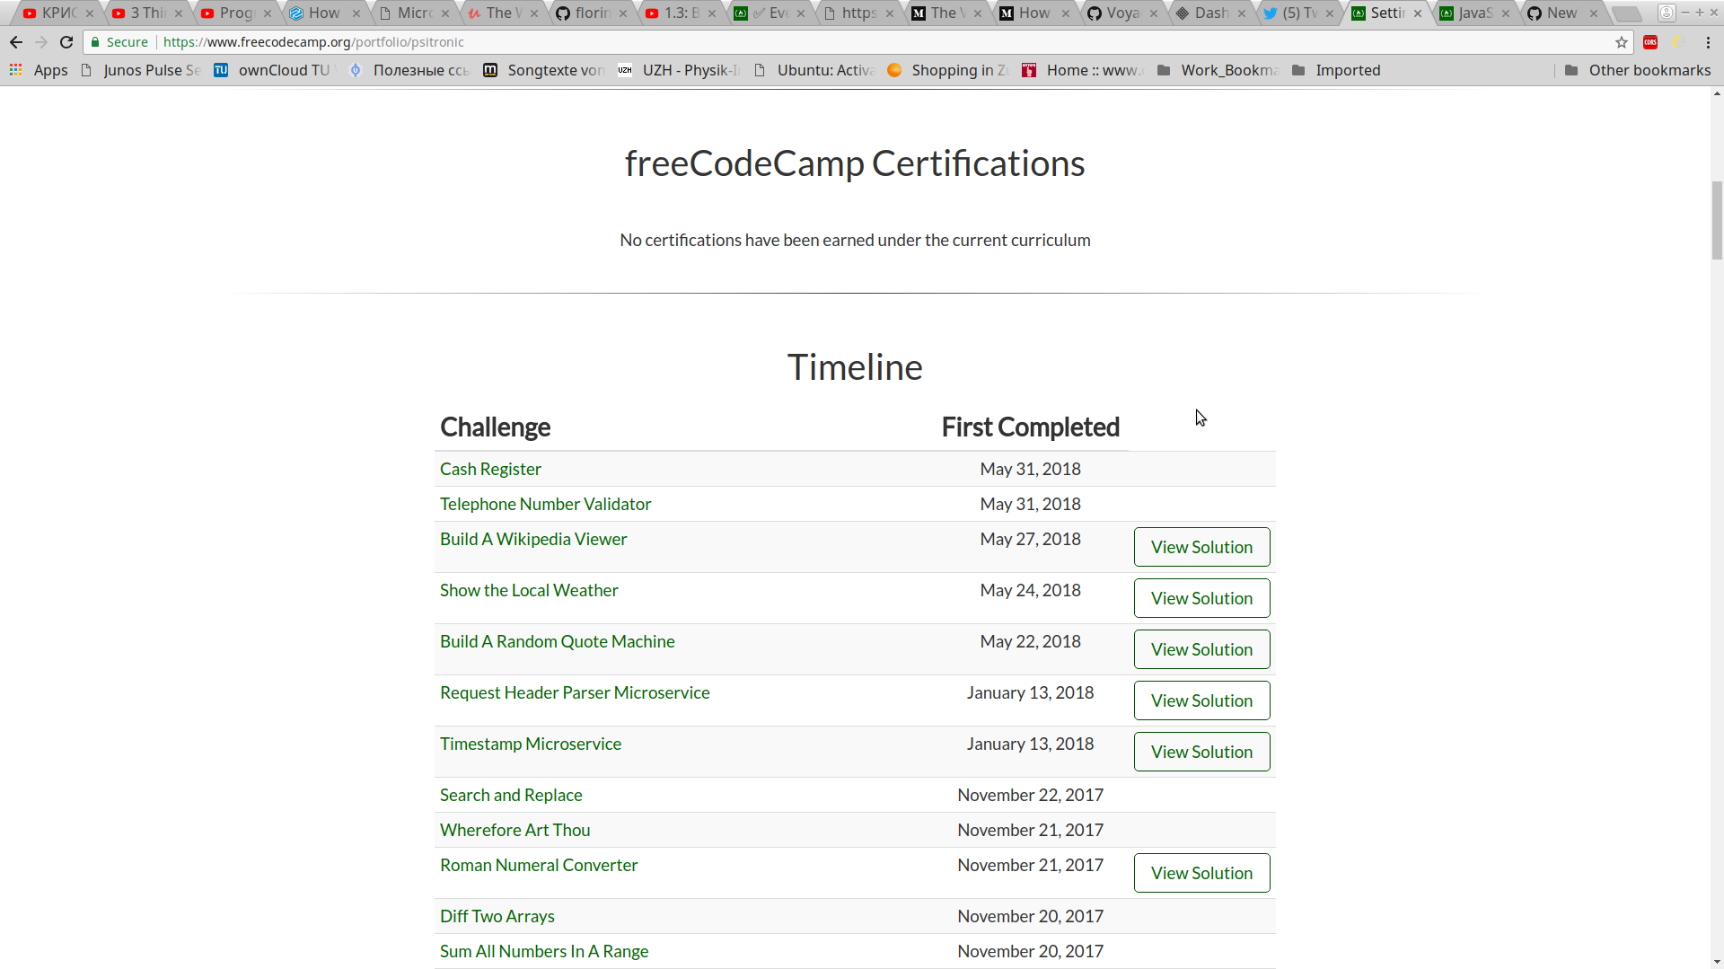Reload the freeCodeCamp page

[66, 42]
